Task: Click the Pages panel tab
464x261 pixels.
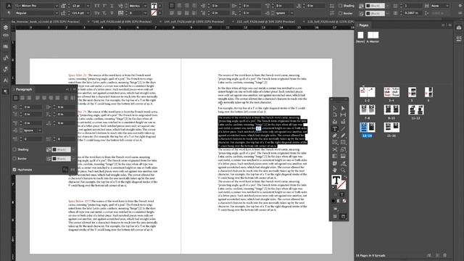Action: (364, 25)
